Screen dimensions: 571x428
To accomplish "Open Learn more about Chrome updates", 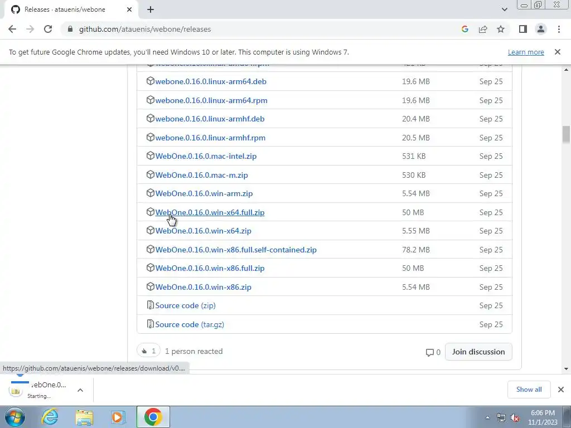I will pos(526,52).
